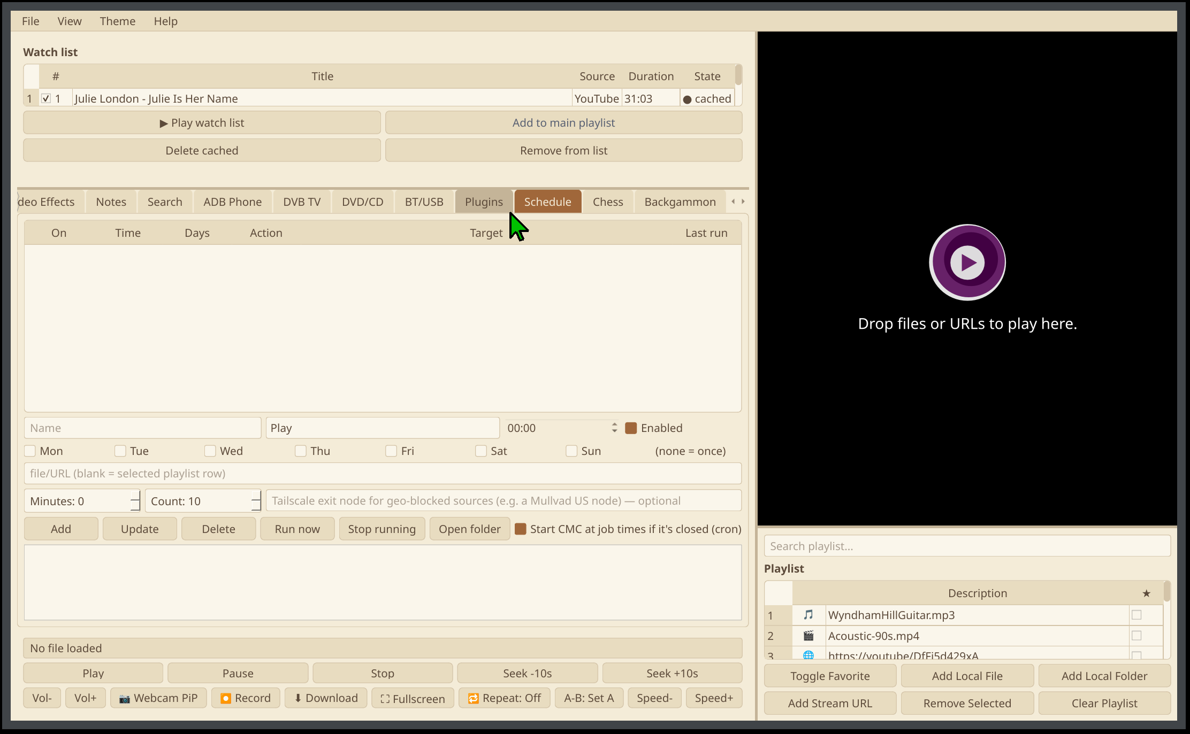Viewport: 1190px width, 734px height.
Task: Adjust the Minutes: 0 spinner
Action: 82,501
